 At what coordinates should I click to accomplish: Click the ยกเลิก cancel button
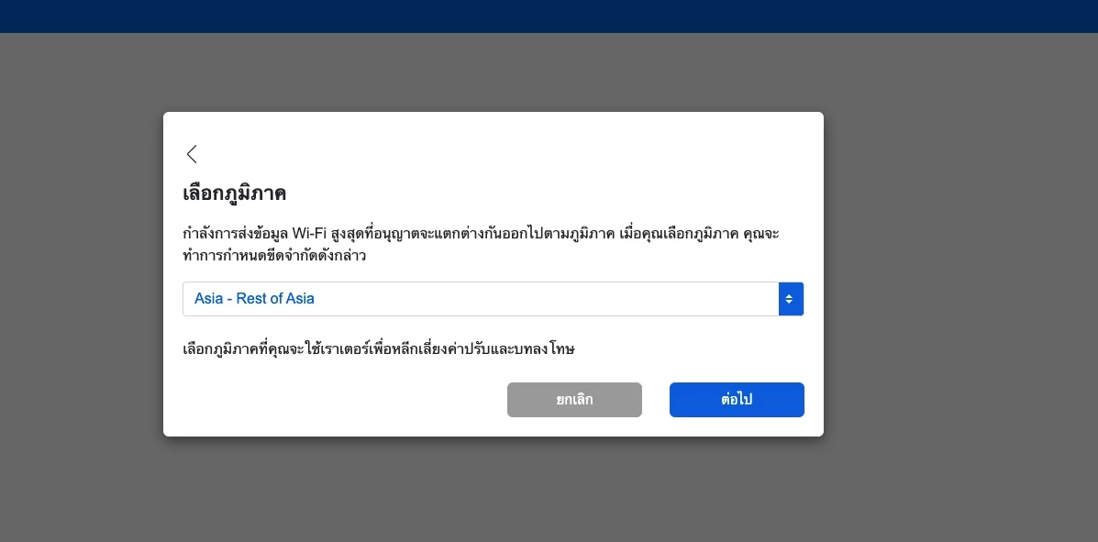[x=574, y=400]
